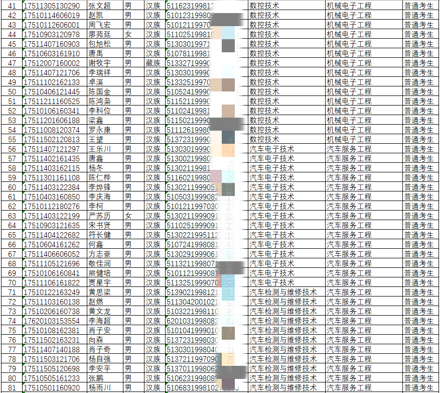The image size is (440, 393).
Task: Select exam number 17511305130290
Action: (x=52, y=6)
